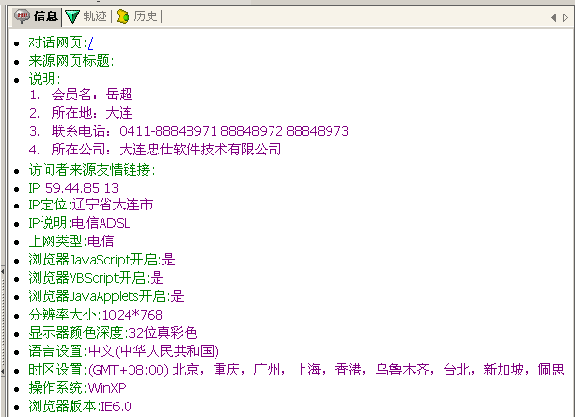Viewport: 575px width, 417px height.
Task: Open the 轨迹 tab
Action: tap(86, 16)
